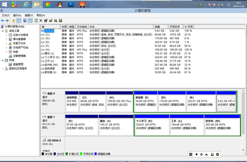247x162 pixels.
Task: Expand the 共享文件夹 tree node
Action: tap(7, 44)
